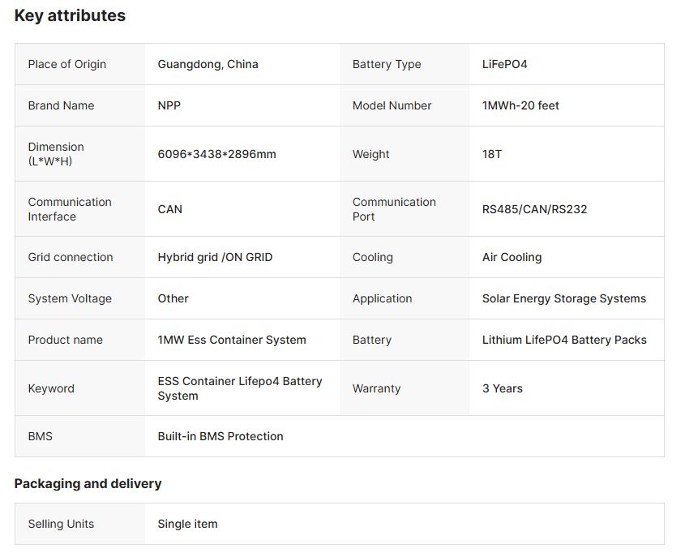Select the LiFePO4 battery type value
Image resolution: width=685 pixels, height=557 pixels.
(504, 64)
